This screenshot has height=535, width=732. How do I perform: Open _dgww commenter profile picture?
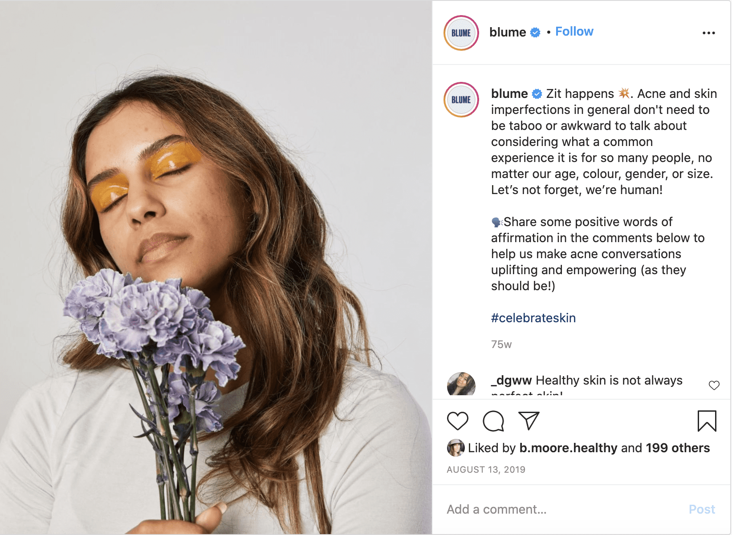point(461,384)
